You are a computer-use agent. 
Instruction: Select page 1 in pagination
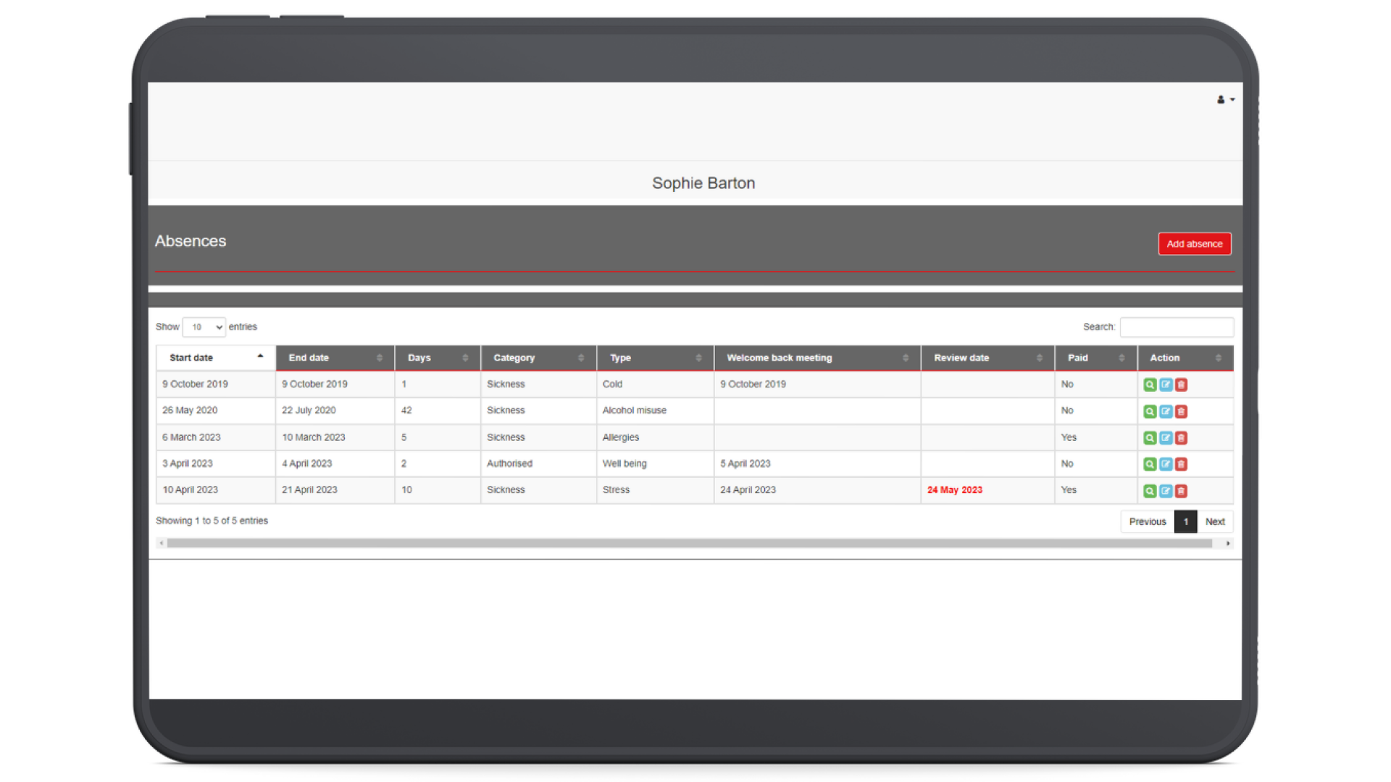click(1185, 521)
